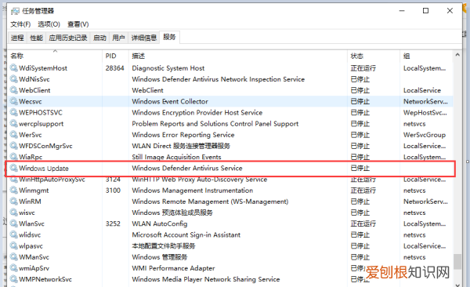
Task: Open the 文件(F) menu
Action: [20, 24]
